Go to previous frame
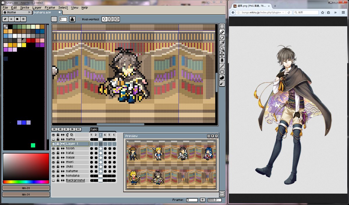Screen dimensions: 349x205 (60, 129)
